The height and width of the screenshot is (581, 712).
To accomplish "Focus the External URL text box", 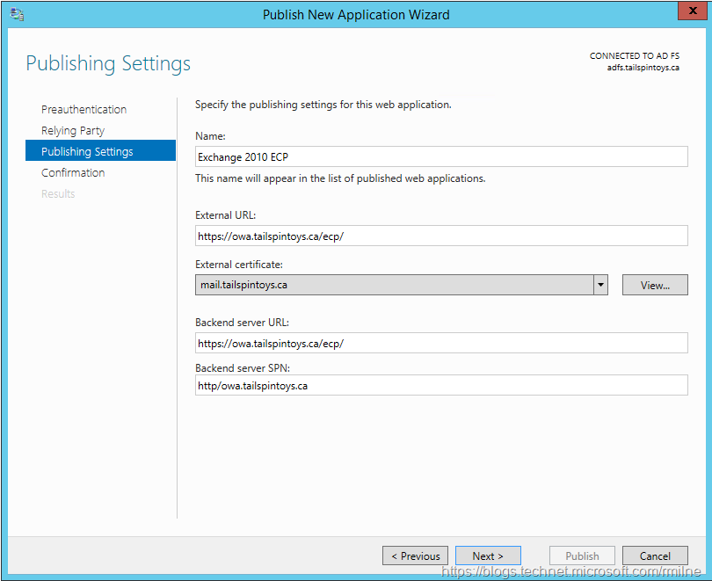I will (440, 236).
